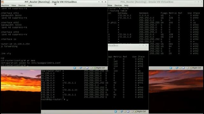
Task: Click 'bandwidth 72000' line in PIT_Router terminal
Action: (11, 25)
